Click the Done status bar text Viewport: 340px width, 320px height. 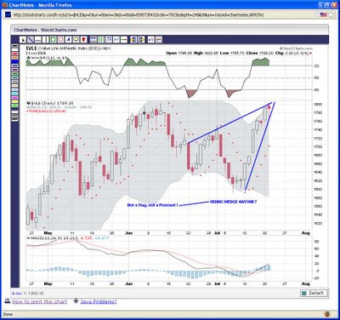tap(8, 314)
